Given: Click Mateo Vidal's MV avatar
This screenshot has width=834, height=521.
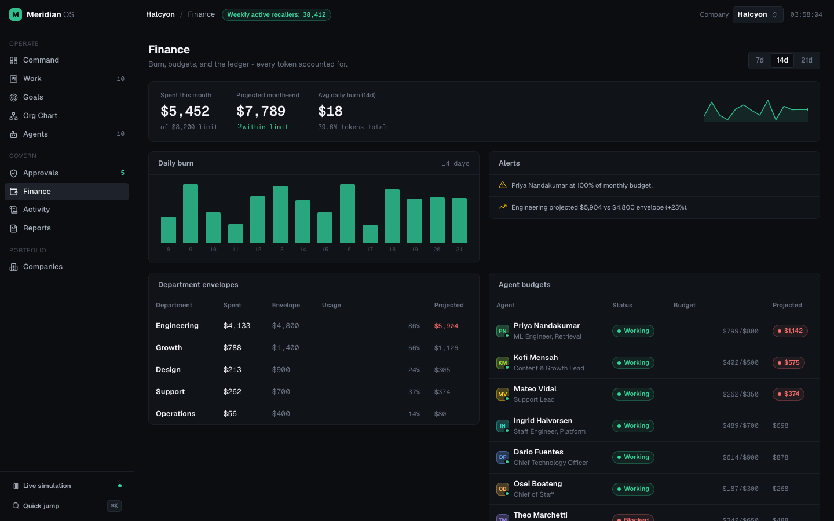Looking at the screenshot, I should (503, 394).
